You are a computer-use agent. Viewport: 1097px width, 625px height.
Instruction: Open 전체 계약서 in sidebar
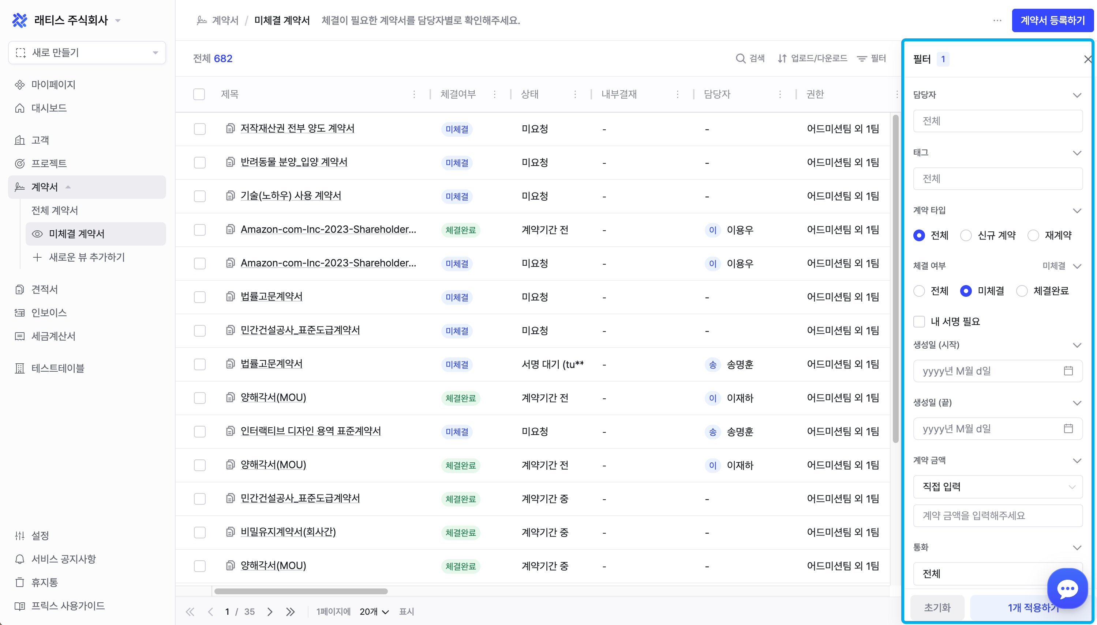55,210
